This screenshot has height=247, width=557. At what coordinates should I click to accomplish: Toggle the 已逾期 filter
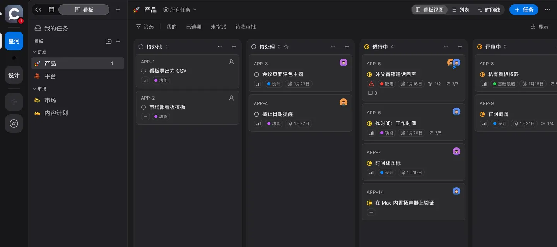(x=194, y=27)
